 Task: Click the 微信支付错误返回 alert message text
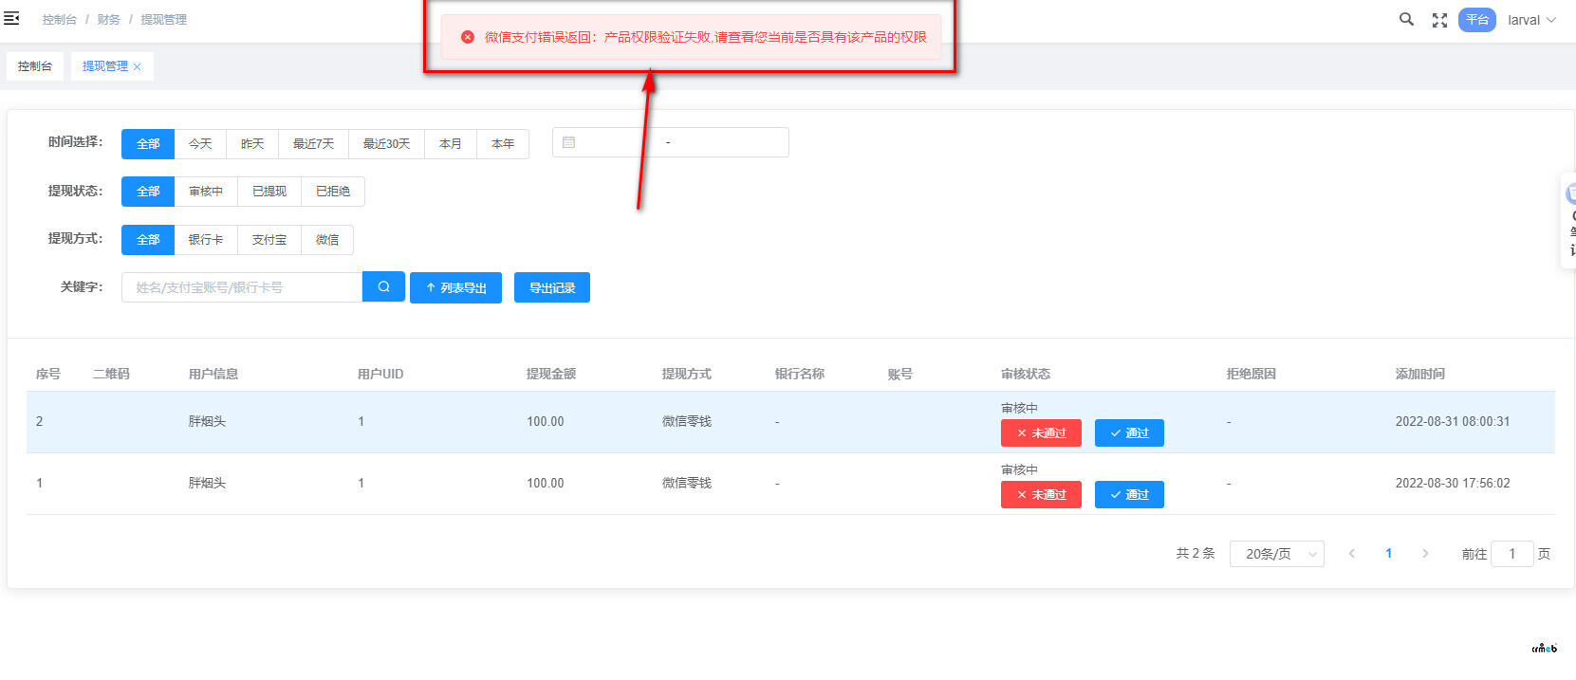pyautogui.click(x=705, y=37)
